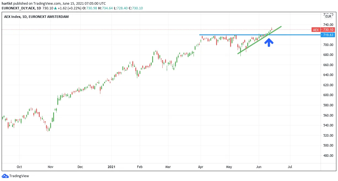
Task: Click the Jun label on time axis
Action: (259, 167)
